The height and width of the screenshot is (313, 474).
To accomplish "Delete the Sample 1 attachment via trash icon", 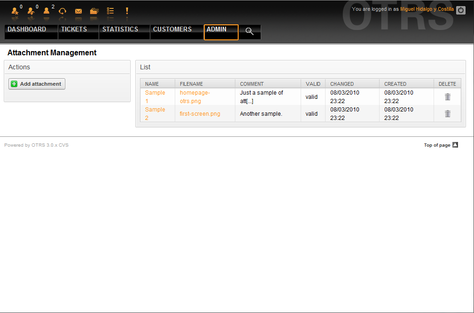I will tap(448, 97).
